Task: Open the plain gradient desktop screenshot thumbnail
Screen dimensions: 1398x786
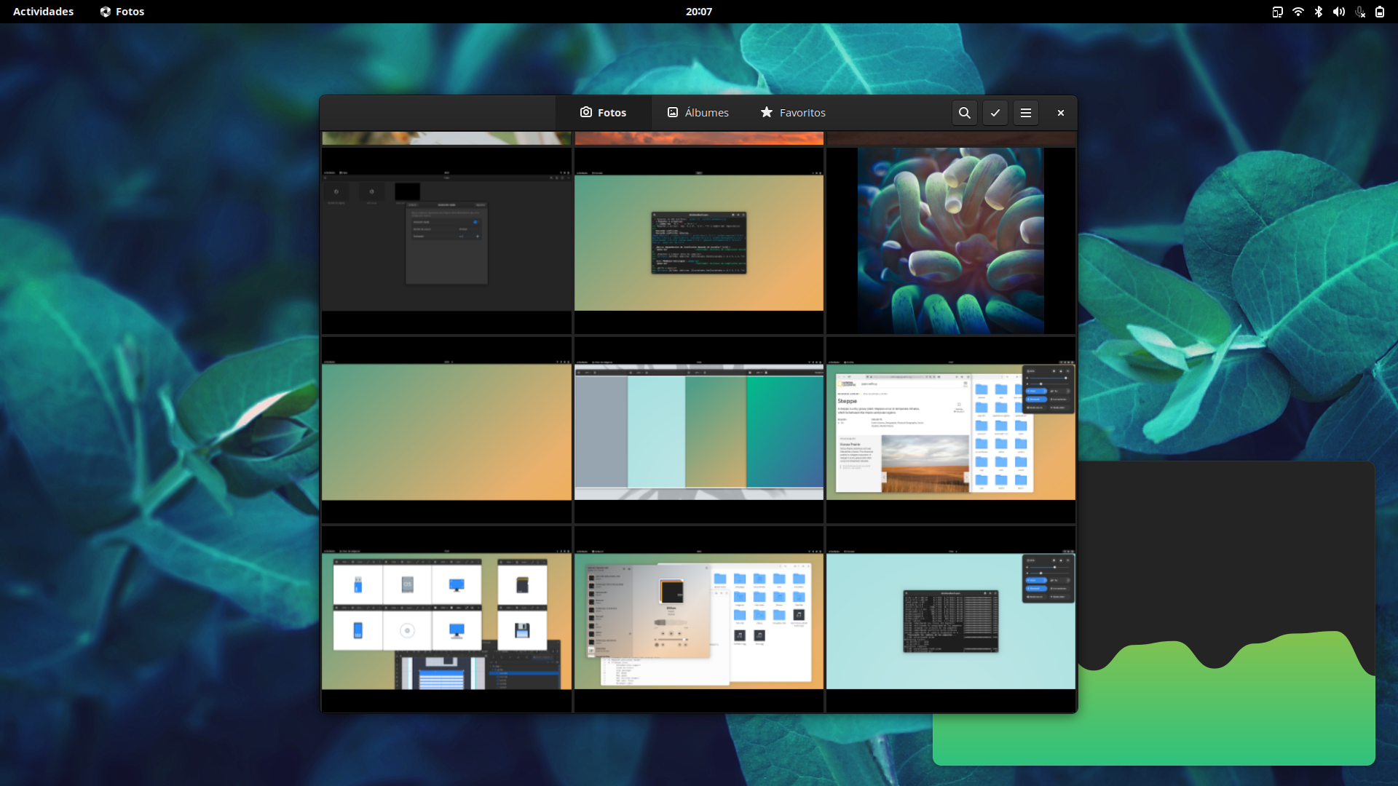Action: pos(446,431)
